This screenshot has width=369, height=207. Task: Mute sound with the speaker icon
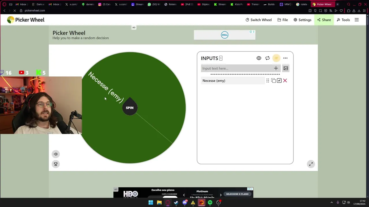[x=56, y=154]
